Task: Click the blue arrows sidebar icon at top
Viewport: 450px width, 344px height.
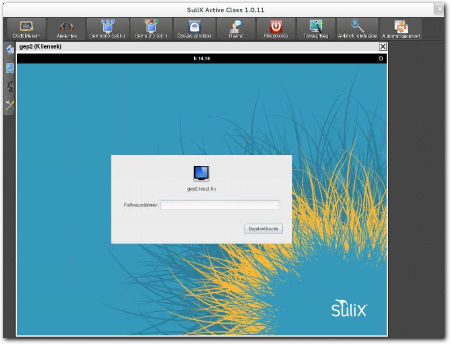Action: click(10, 50)
